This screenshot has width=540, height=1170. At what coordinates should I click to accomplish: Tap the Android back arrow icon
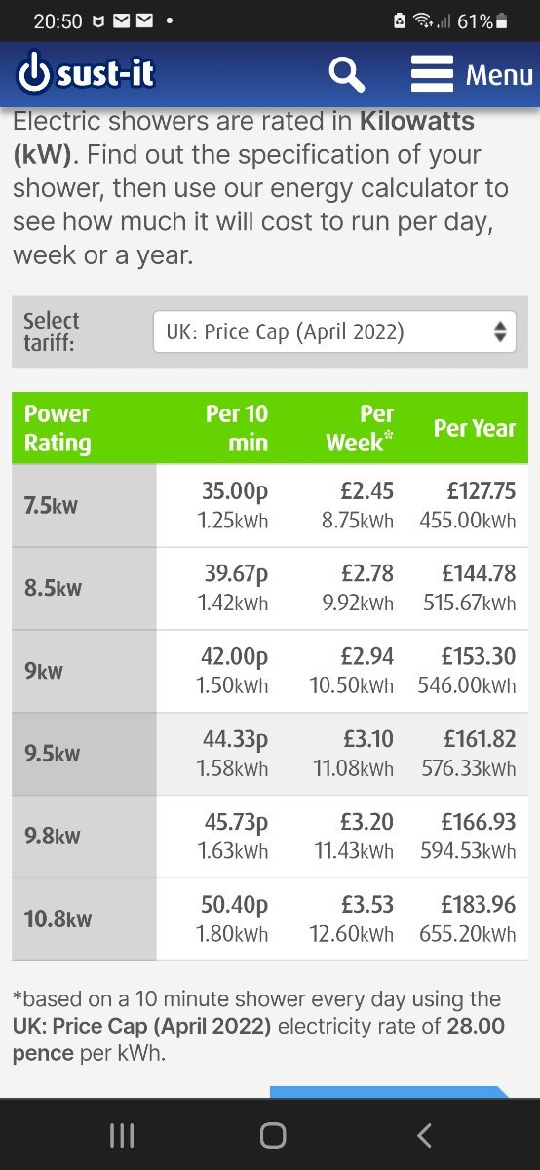coord(424,1135)
